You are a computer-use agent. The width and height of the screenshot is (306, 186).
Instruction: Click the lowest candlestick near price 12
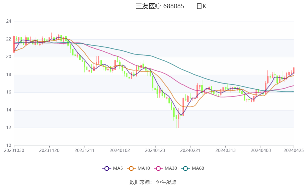click(x=176, y=121)
